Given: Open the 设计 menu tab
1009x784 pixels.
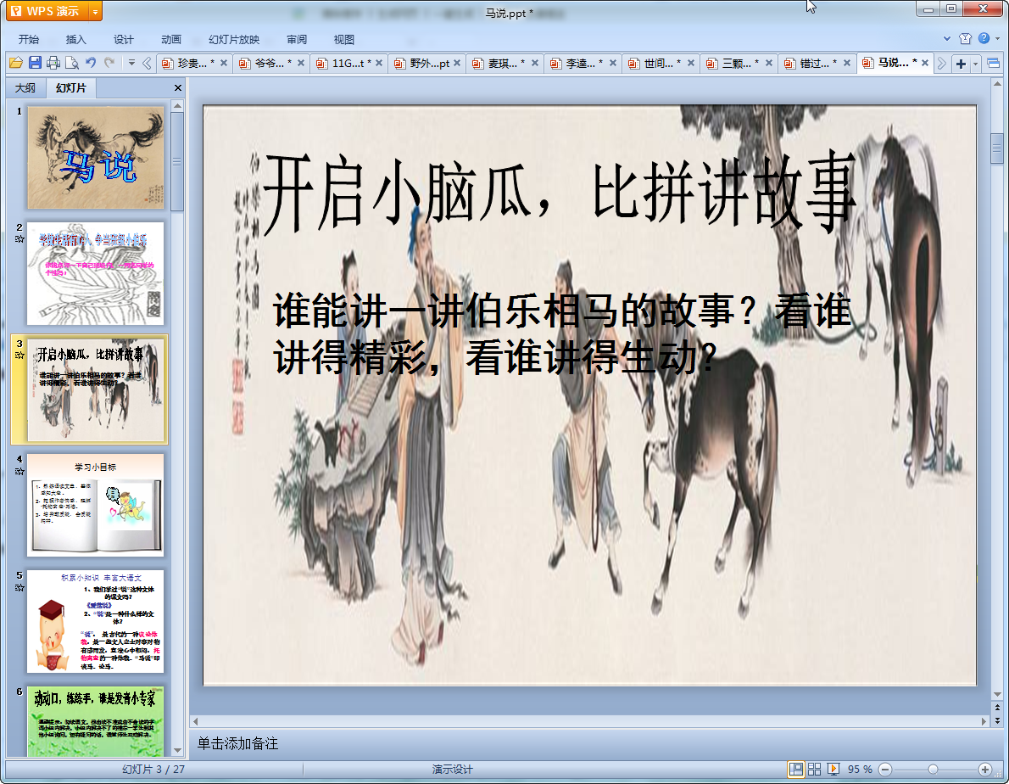Looking at the screenshot, I should coord(124,39).
